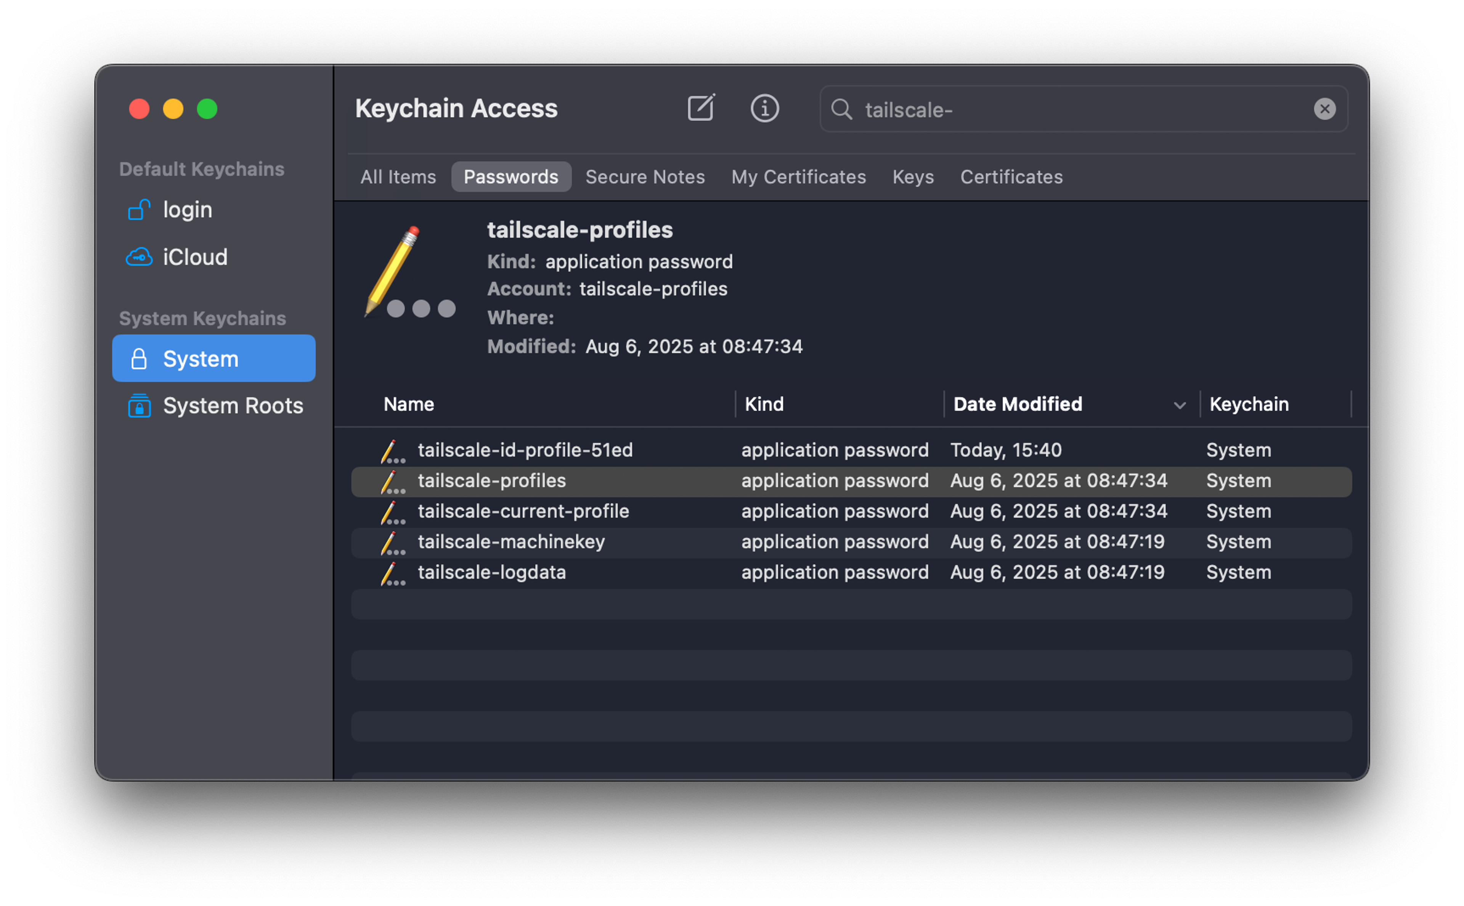Select the login keychain
The width and height of the screenshot is (1464, 906).
tap(214, 210)
